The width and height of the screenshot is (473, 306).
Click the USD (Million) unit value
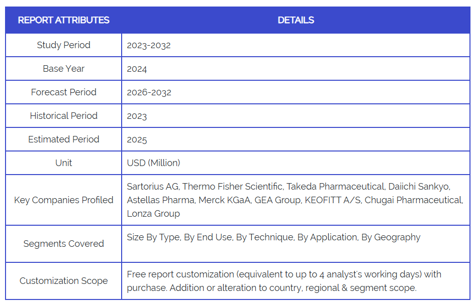point(153,163)
